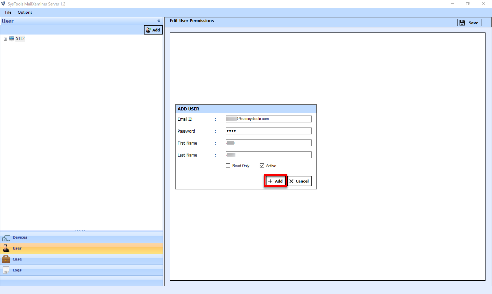Minimize the MailXaminer window

(452, 4)
